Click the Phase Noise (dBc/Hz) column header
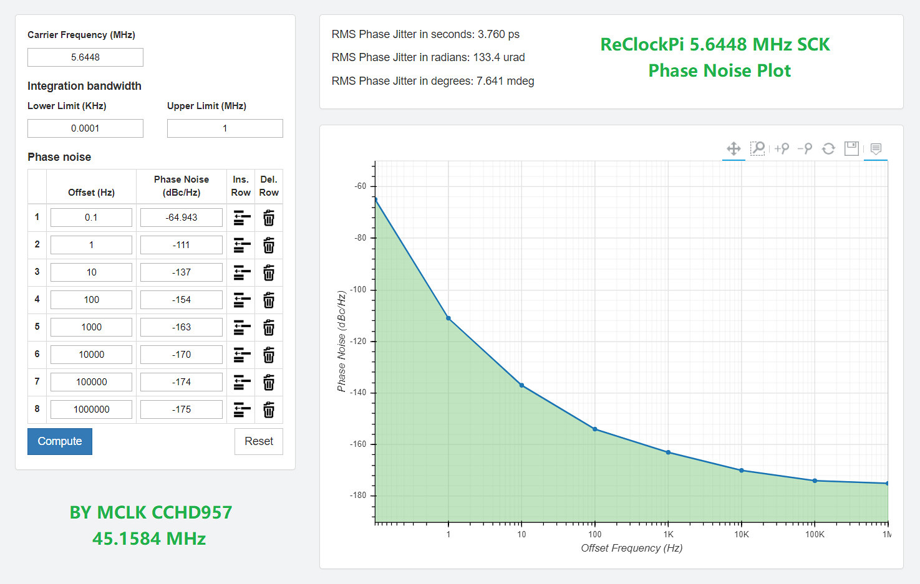Image resolution: width=920 pixels, height=584 pixels. pos(182,186)
